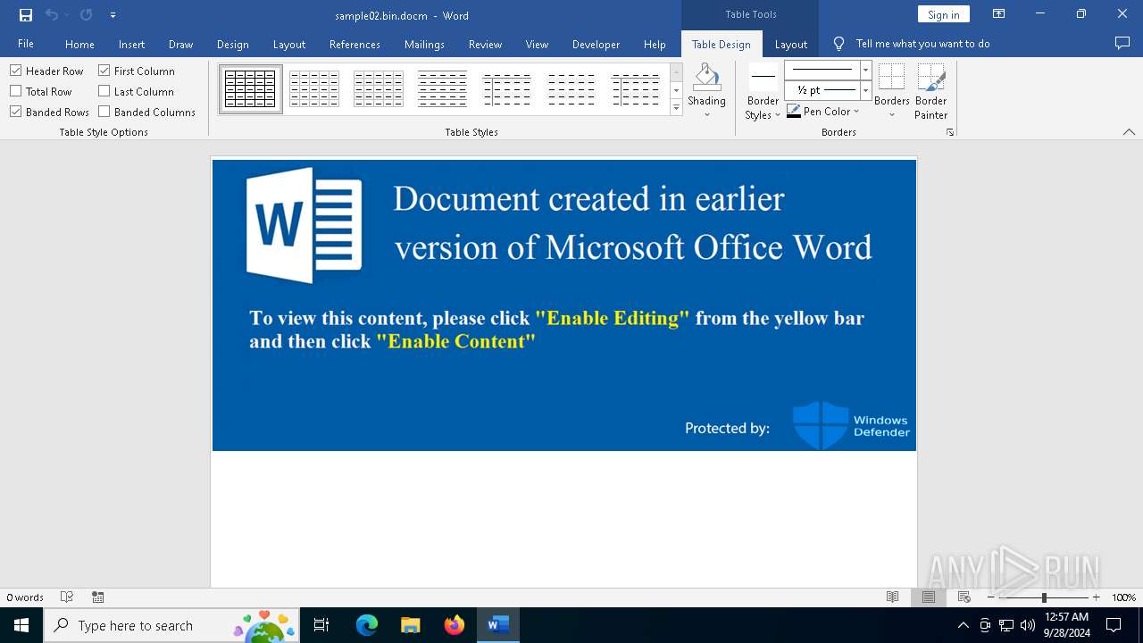Click the Save icon in quick access toolbar

(x=26, y=15)
